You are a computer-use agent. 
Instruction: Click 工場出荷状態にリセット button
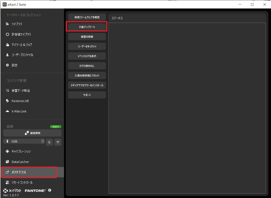[x=87, y=75]
